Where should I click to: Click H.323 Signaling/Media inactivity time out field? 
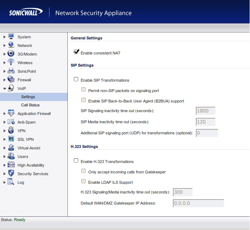click(x=183, y=192)
